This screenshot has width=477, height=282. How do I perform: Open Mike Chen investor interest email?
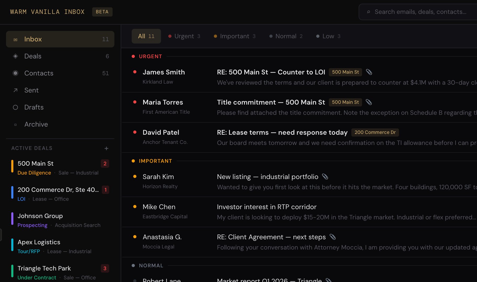coord(299,212)
